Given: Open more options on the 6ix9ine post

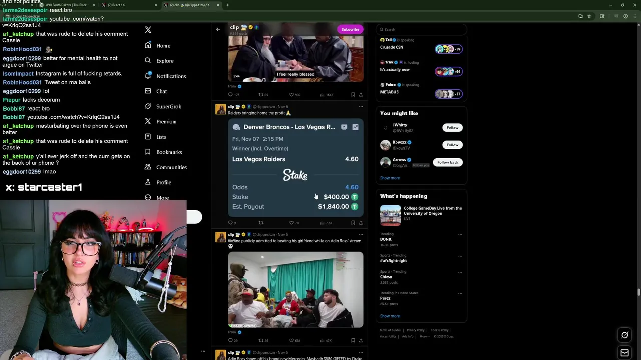Looking at the screenshot, I should pos(361,235).
